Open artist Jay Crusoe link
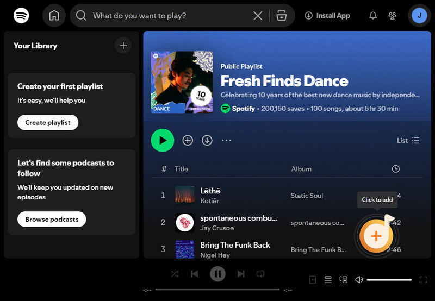This screenshot has width=435, height=301. tap(217, 228)
